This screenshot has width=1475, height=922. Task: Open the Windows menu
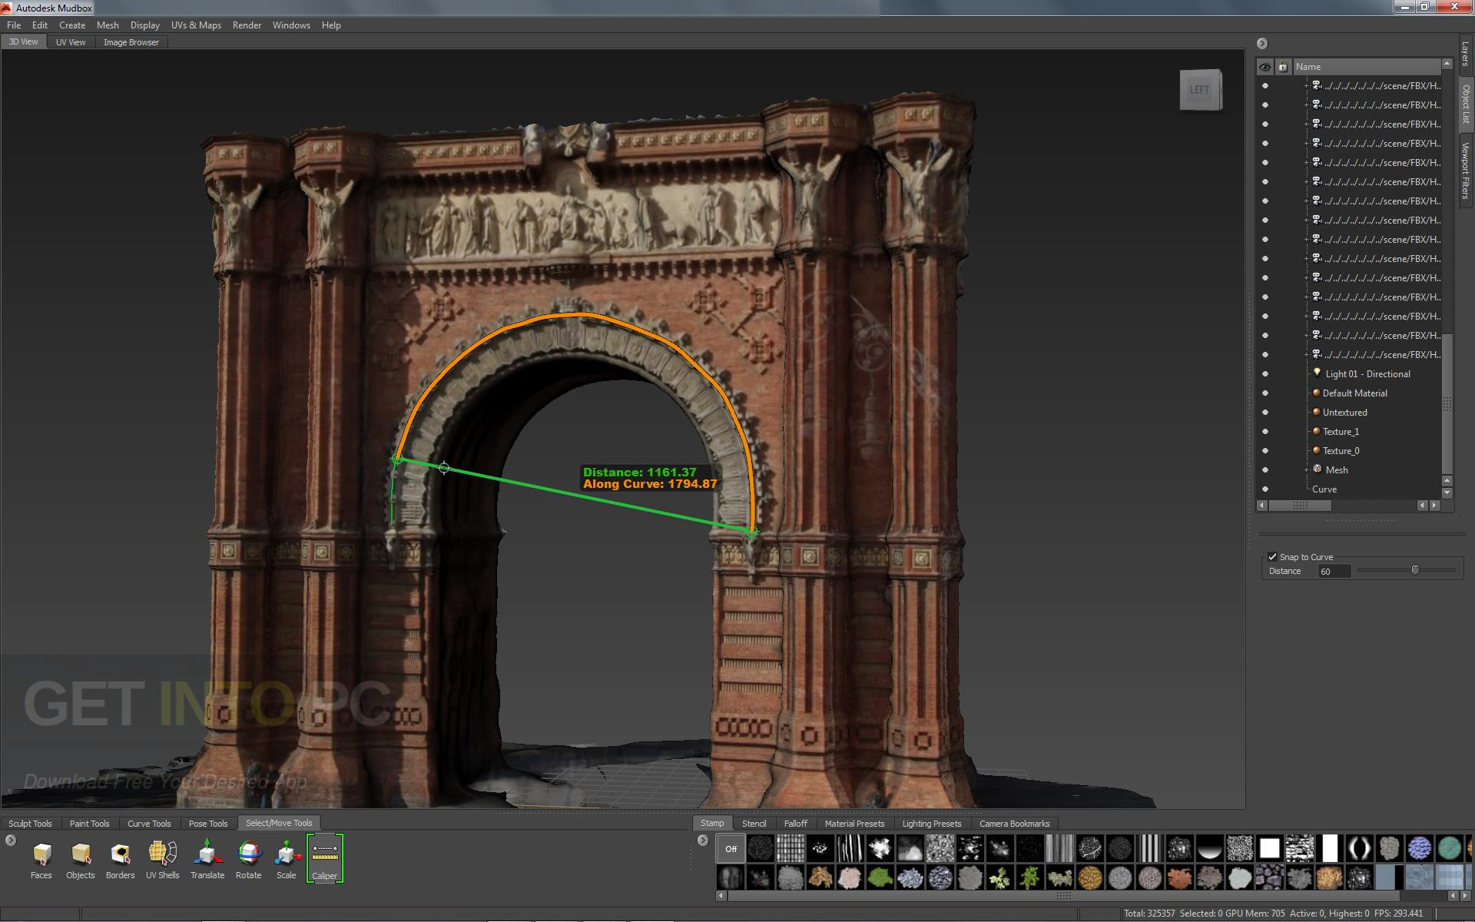pyautogui.click(x=291, y=25)
